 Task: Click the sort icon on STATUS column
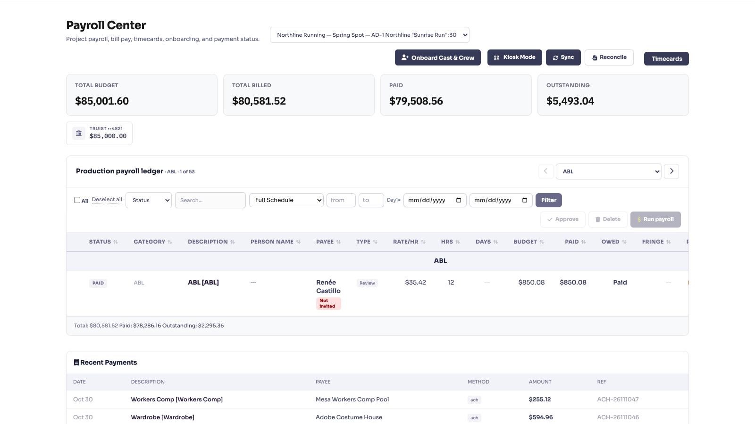pyautogui.click(x=116, y=242)
